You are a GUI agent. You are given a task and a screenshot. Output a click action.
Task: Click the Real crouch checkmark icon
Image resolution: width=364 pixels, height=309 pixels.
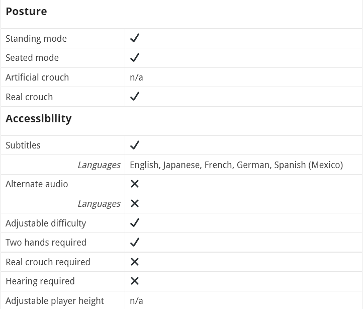[134, 97]
